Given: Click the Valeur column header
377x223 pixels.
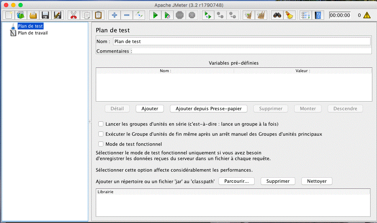Looking at the screenshot, I should [303, 71].
